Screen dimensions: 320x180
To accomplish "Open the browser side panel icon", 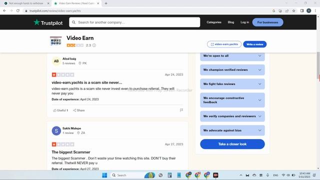I will coord(302,11).
